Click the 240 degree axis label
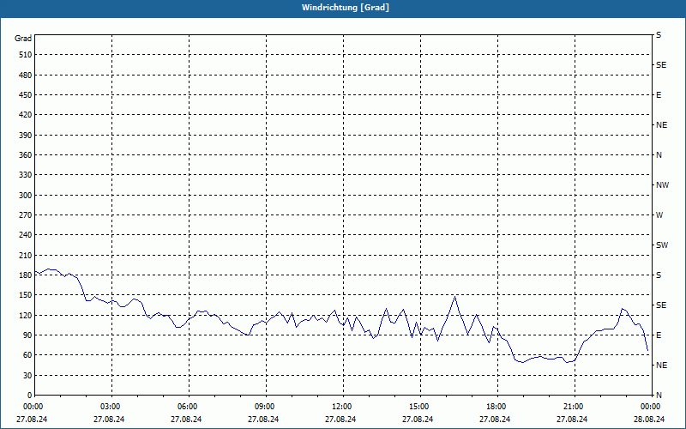Screen dimensions: 686x429 click(26, 235)
